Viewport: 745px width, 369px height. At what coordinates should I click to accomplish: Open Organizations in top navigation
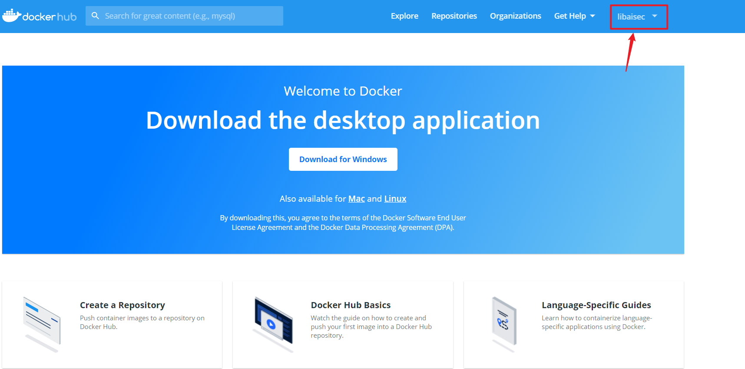pyautogui.click(x=515, y=16)
